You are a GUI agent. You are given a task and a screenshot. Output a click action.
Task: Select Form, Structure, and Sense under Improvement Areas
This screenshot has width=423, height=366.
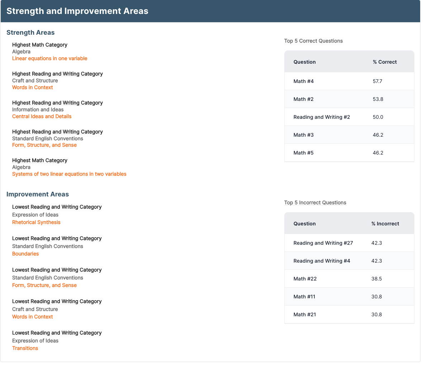pyautogui.click(x=44, y=285)
